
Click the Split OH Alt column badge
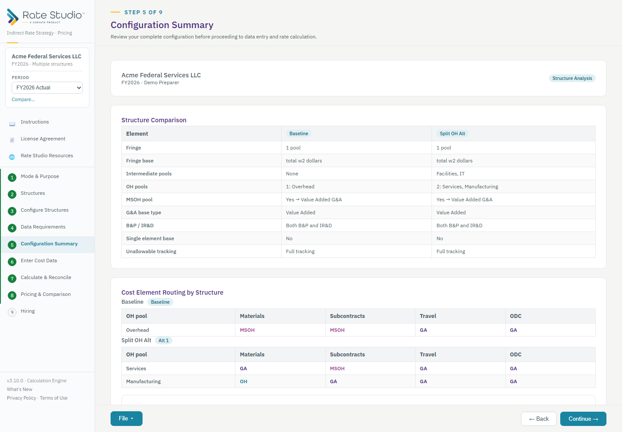(452, 133)
